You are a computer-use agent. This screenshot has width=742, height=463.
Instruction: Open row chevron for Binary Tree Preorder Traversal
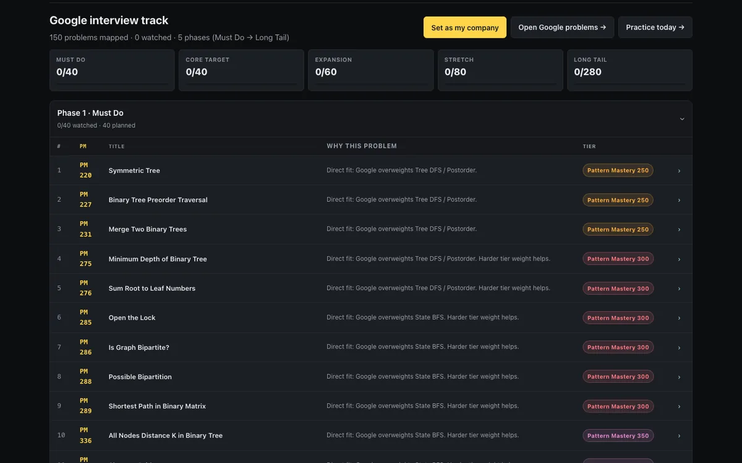click(679, 200)
